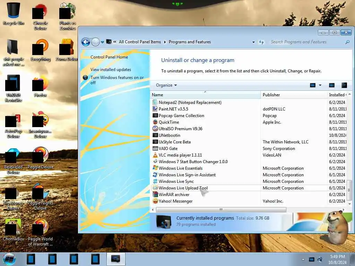The height and width of the screenshot is (266, 355).
Task: Open Plants vs Zombies desktop shortcut
Action: [x=67, y=17]
